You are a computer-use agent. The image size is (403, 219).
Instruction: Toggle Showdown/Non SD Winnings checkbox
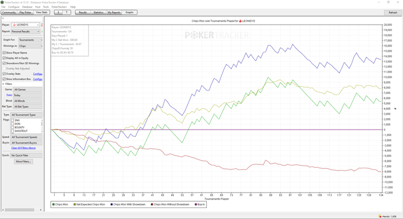(4, 63)
